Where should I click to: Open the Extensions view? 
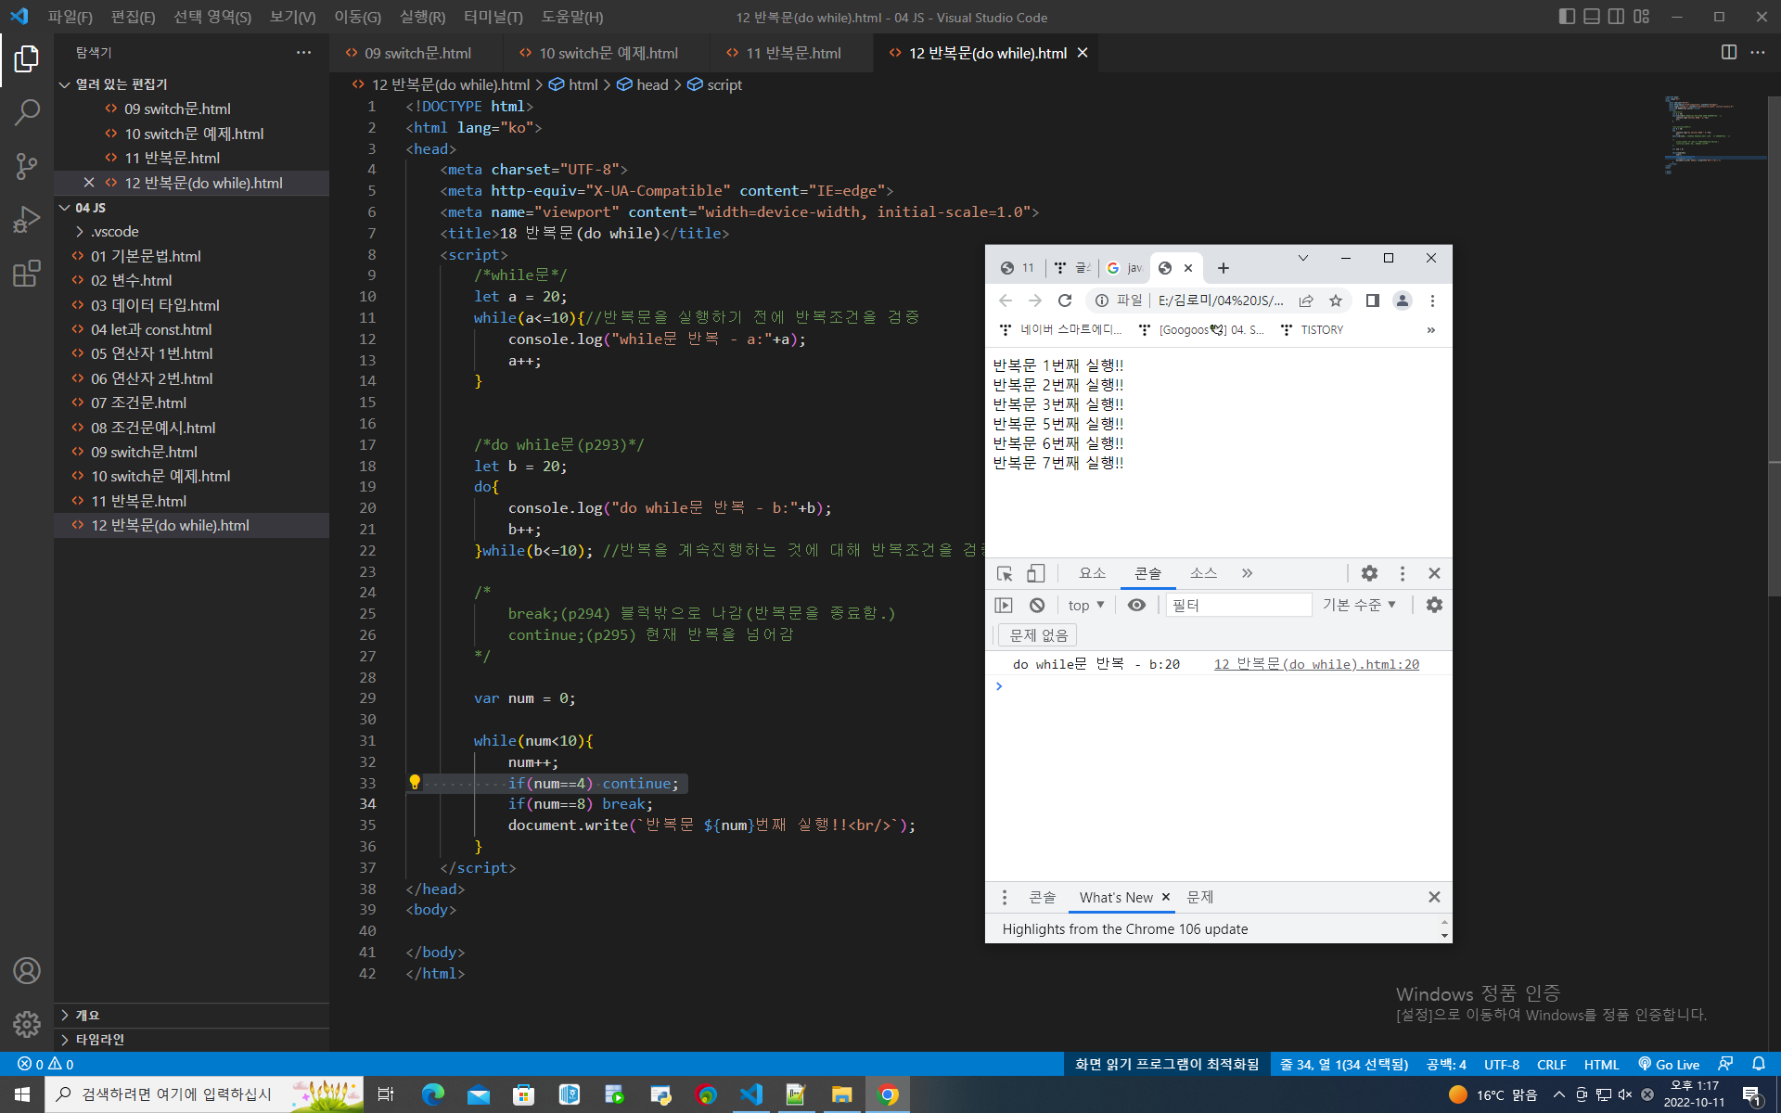coord(27,274)
